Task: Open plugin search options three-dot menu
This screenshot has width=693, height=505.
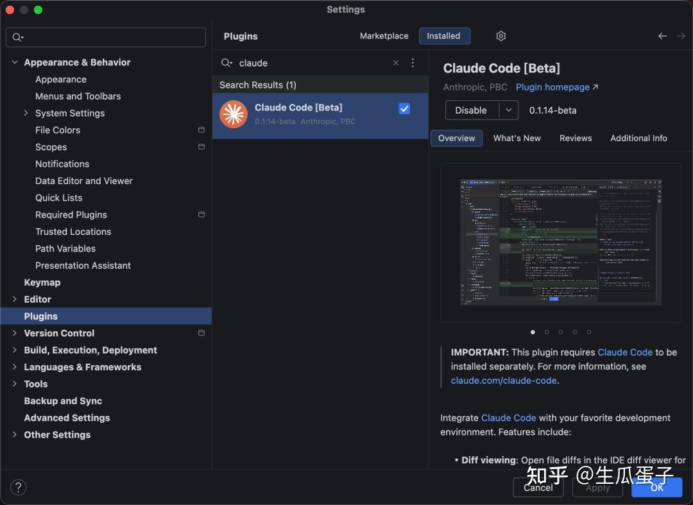Action: pyautogui.click(x=413, y=63)
